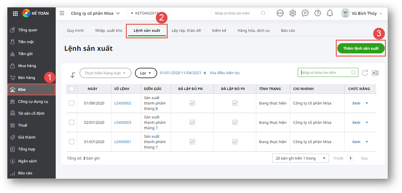The image size is (402, 193).
Task: Open the Lọc filter dropdown
Action: 146,73
